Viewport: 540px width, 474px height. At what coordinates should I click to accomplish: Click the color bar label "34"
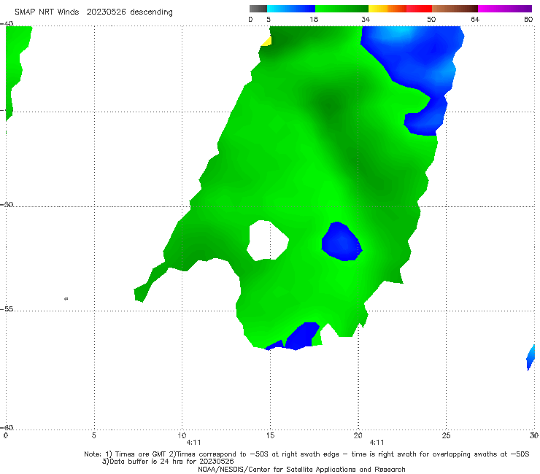coord(366,20)
